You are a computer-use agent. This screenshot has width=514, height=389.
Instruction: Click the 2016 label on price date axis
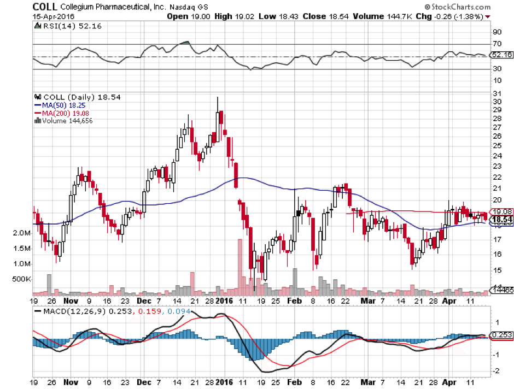224,300
